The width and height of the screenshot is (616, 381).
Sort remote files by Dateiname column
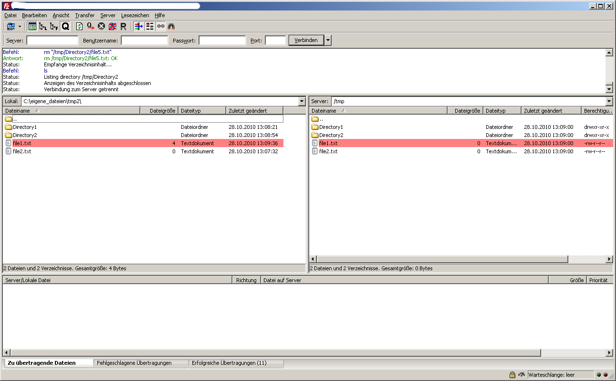(378, 111)
